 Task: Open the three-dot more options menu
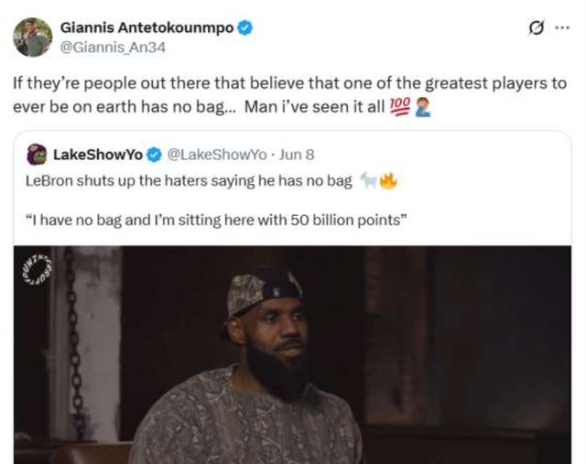pyautogui.click(x=561, y=28)
